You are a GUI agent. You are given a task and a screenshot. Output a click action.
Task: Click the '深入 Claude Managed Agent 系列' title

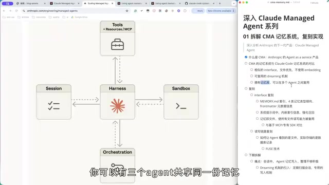click(279, 22)
